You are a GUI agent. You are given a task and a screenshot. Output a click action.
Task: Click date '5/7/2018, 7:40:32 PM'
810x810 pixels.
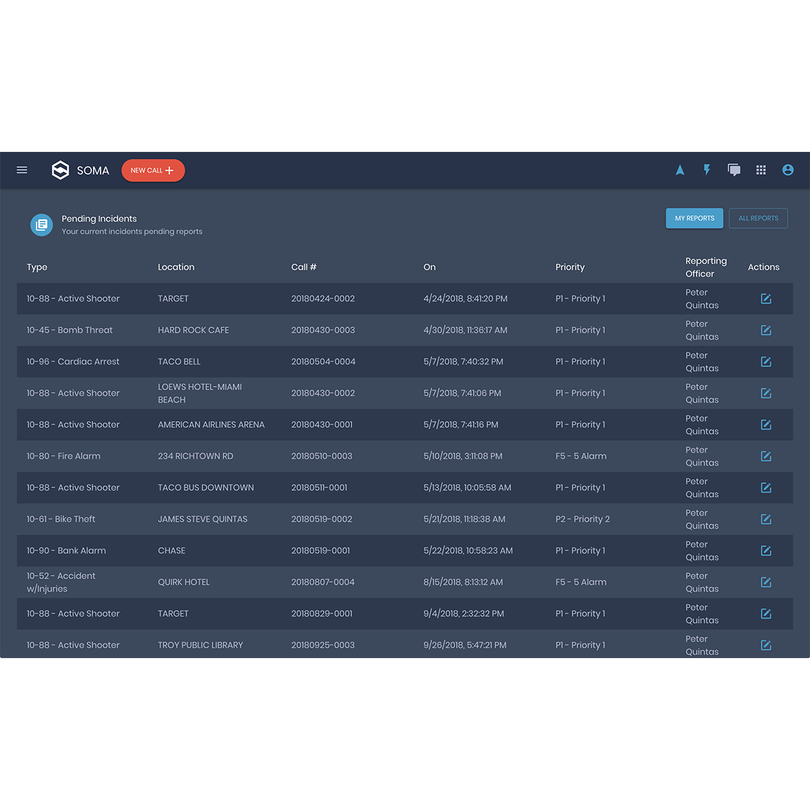tap(463, 362)
